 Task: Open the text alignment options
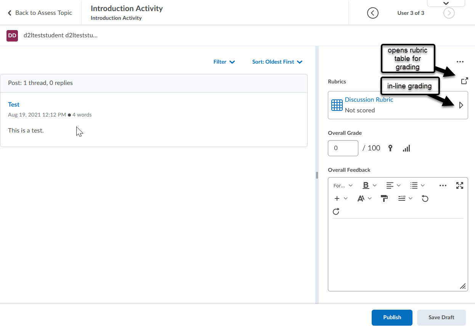click(393, 185)
